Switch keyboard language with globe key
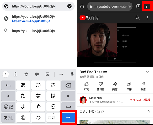This screenshot has height=125, width=153. [23, 118]
